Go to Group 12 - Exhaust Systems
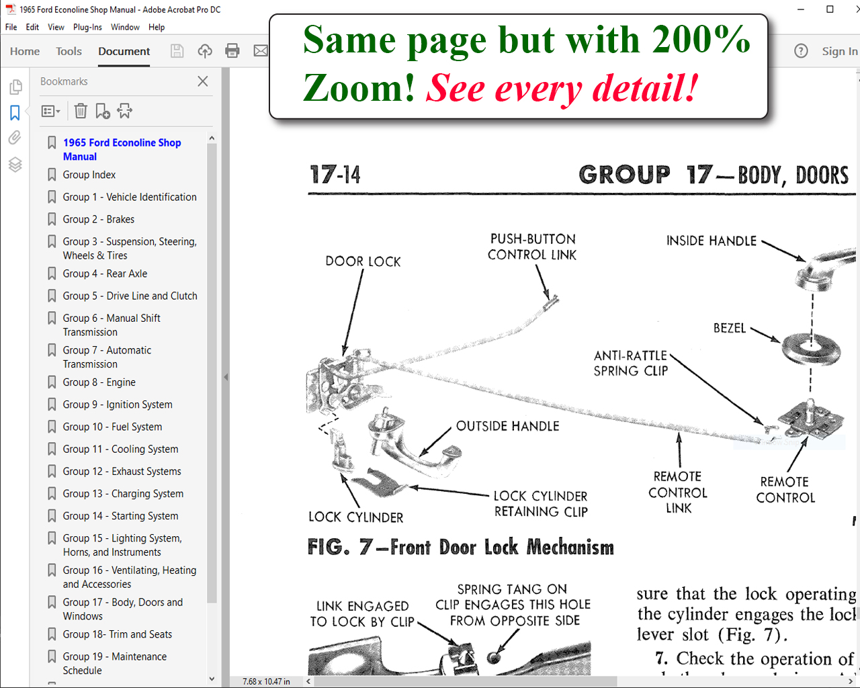This screenshot has width=860, height=688. pyautogui.click(x=122, y=471)
